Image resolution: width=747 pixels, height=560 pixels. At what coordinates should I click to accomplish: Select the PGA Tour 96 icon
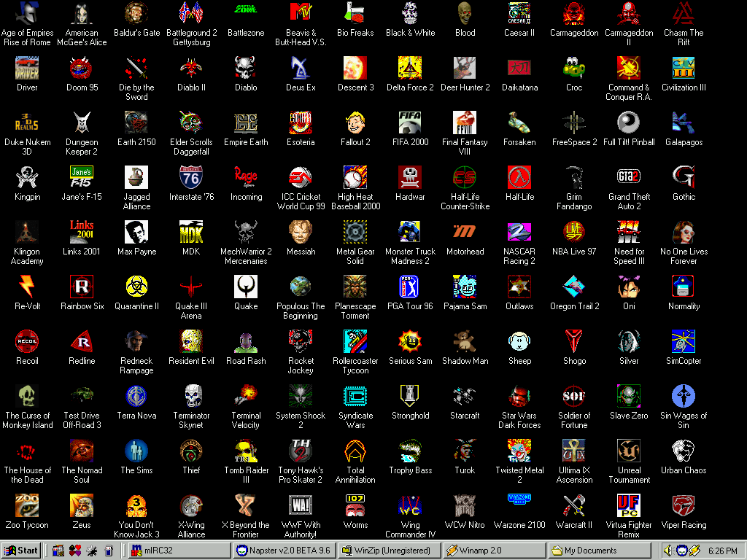410,287
